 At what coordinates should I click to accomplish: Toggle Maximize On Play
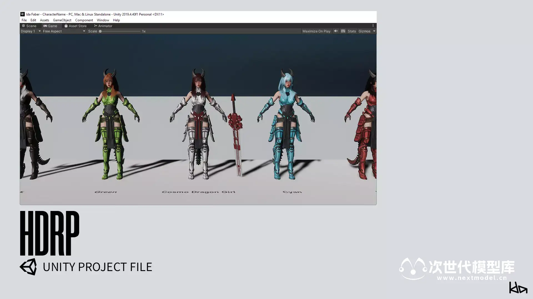click(x=316, y=31)
